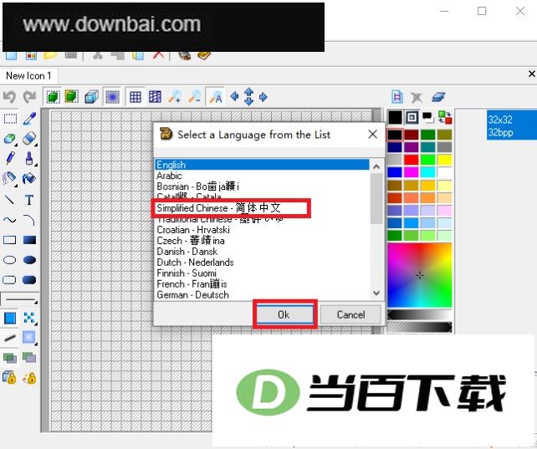
Task: Pick the outlined rounded rectangle tool
Action: [x=10, y=280]
